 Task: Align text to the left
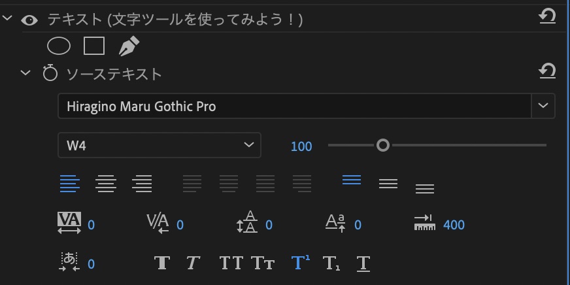(x=69, y=184)
